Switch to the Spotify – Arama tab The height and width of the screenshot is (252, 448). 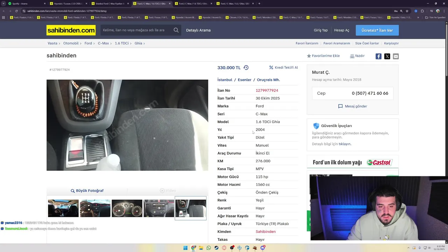[x=26, y=3]
